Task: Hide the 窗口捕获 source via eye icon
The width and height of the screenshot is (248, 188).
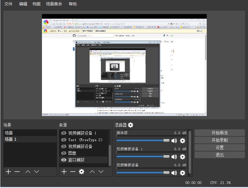Action: click(63, 160)
